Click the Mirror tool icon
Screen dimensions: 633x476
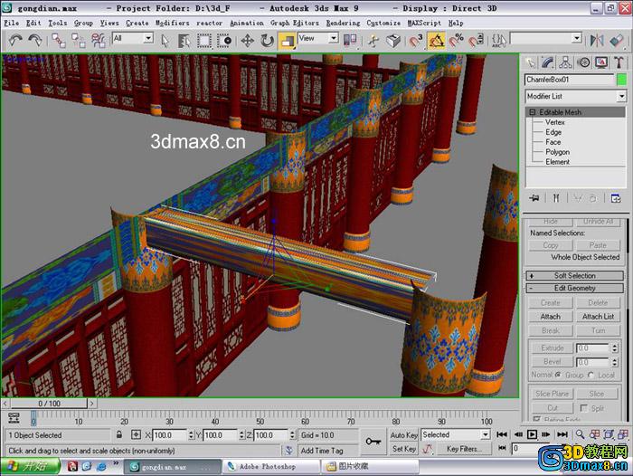coord(597,41)
